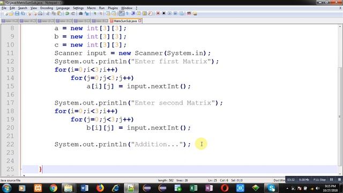This screenshot has width=343, height=193.
Task: Click the Redo toolbar icon
Action: coord(73,13)
